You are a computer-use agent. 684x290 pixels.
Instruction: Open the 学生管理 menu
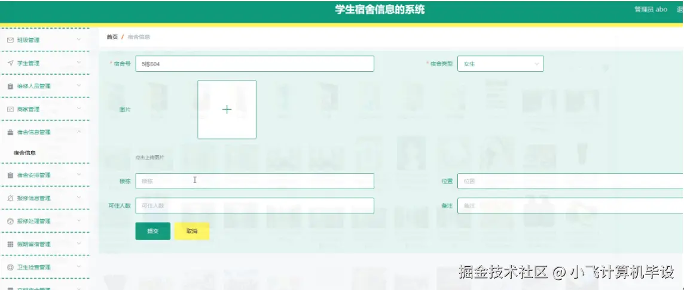tap(44, 63)
